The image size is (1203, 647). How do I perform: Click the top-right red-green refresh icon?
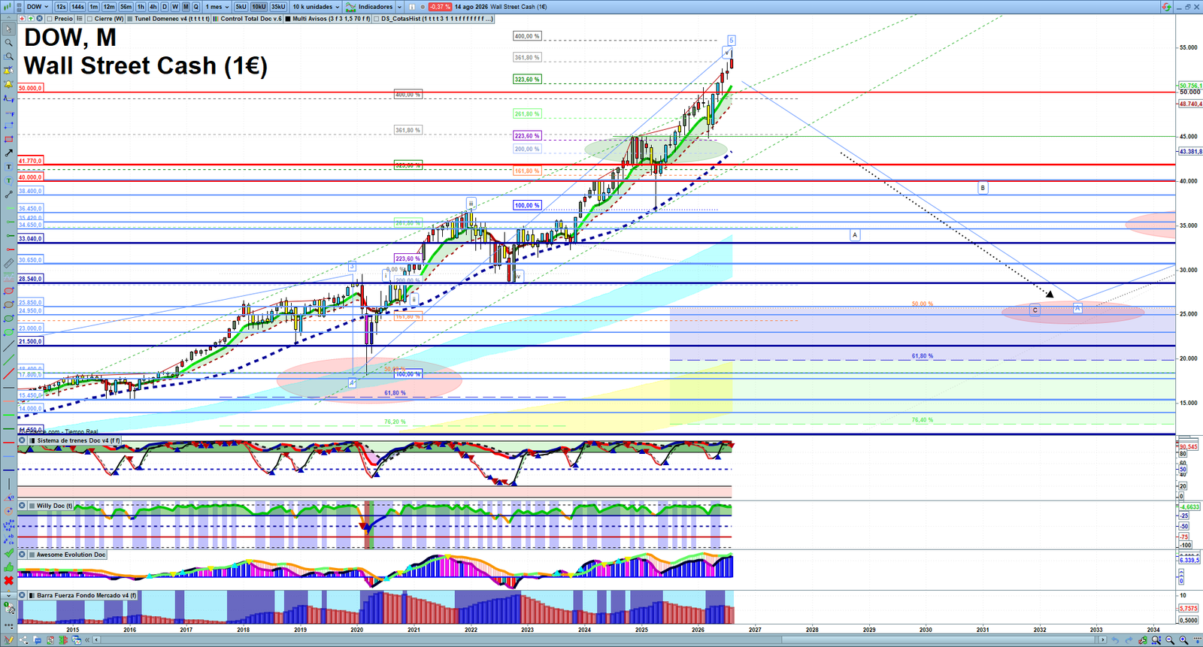1166,7
